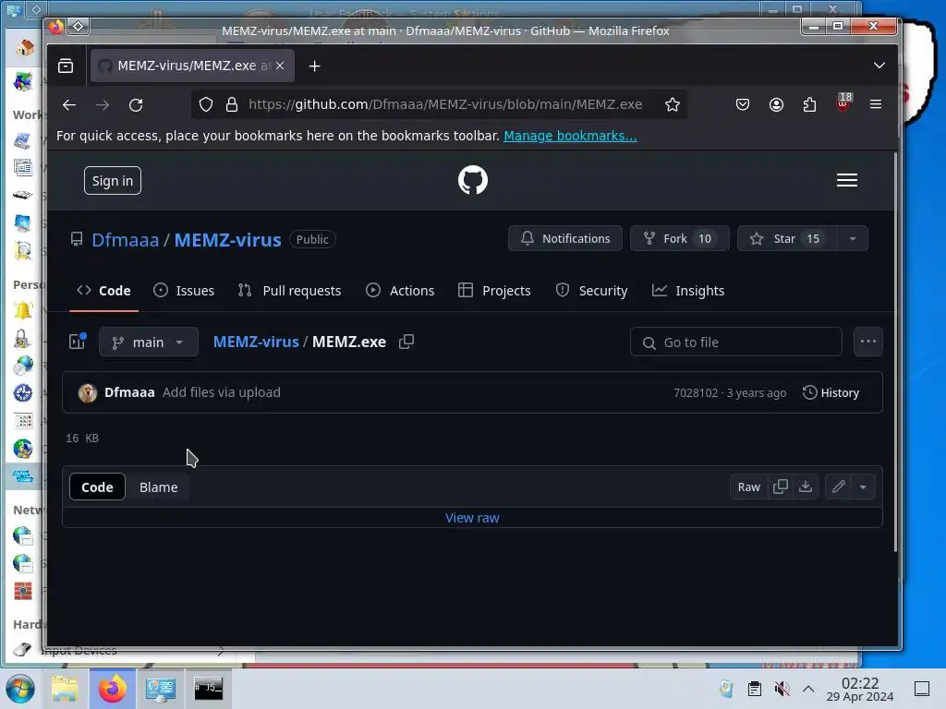Open the Dfmaaa owner profile link

125,240
